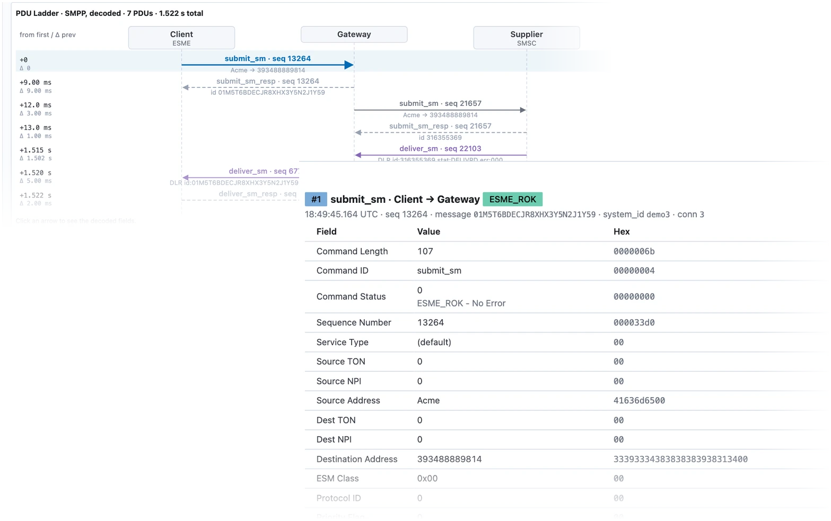Select the deliver_sm seq 22103 arrow

point(440,155)
